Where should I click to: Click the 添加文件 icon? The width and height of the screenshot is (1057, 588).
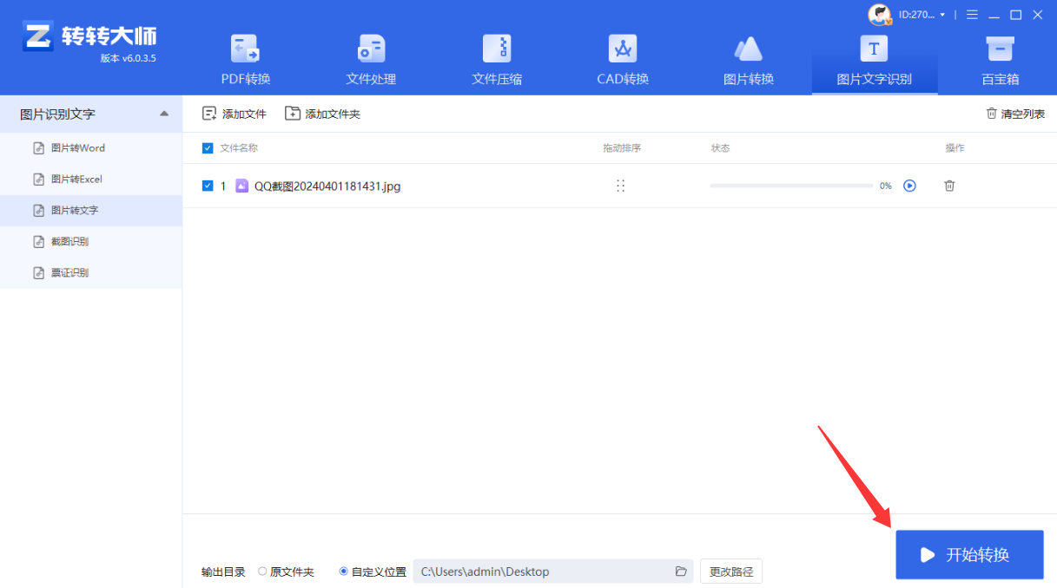pyautogui.click(x=209, y=113)
